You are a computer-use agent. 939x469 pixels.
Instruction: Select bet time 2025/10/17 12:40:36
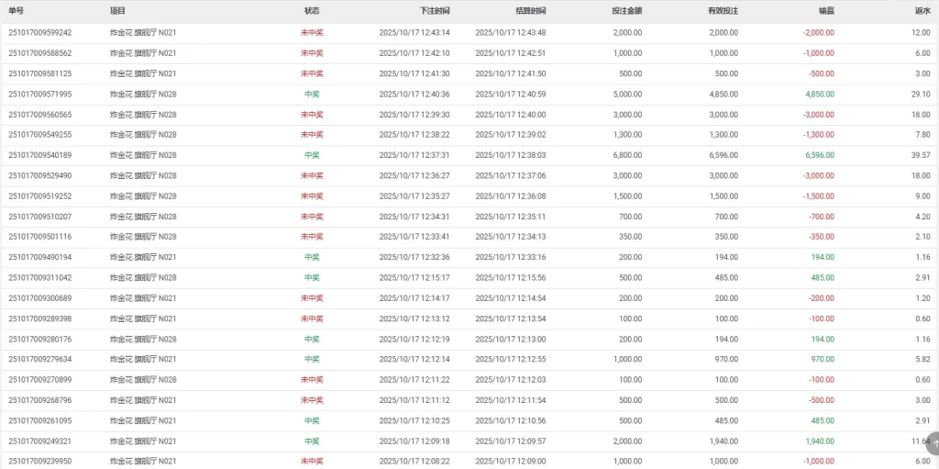pos(414,94)
